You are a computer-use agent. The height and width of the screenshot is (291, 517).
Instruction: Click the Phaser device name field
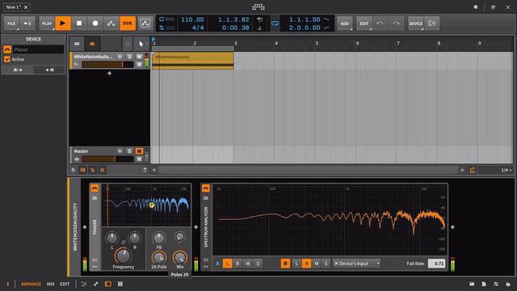pos(38,49)
